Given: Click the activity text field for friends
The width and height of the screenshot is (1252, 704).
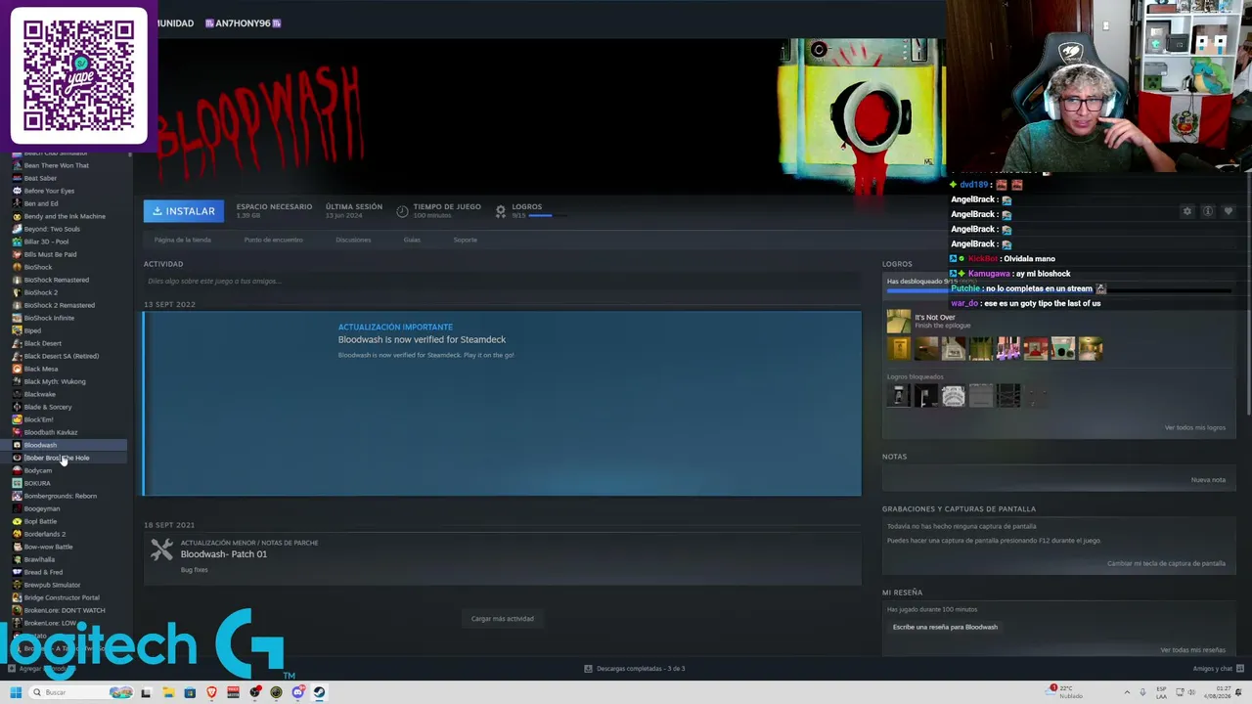Looking at the screenshot, I should click(x=502, y=282).
